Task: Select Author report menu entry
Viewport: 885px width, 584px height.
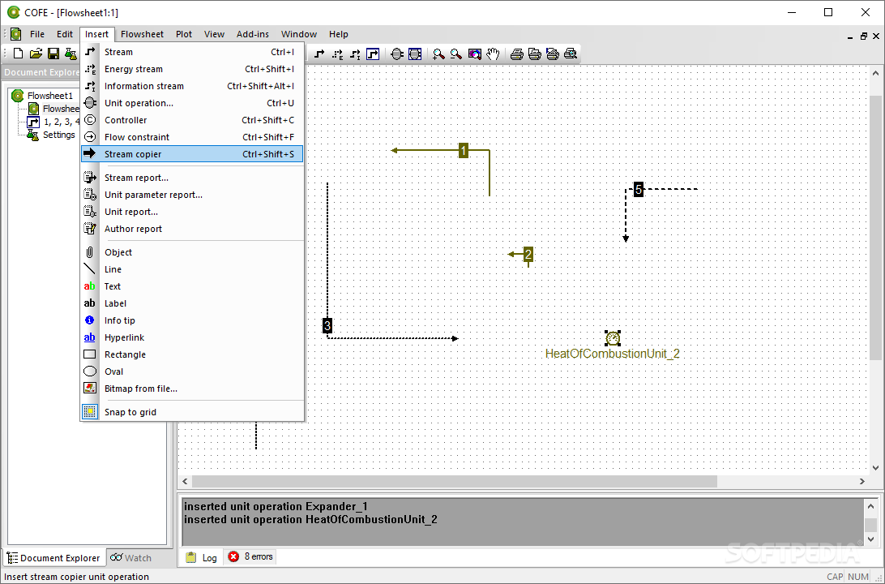Action: [x=192, y=228]
